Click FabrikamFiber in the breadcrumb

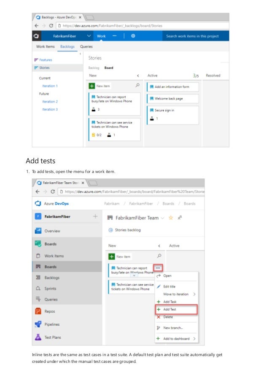click(141, 204)
